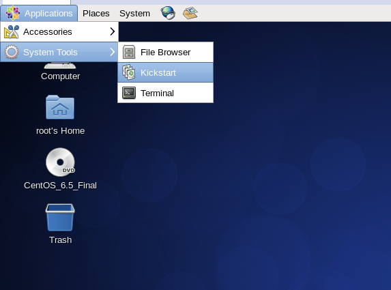Open the root's Home folder icon
Image resolution: width=391 pixels, height=290 pixels.
[x=60, y=107]
